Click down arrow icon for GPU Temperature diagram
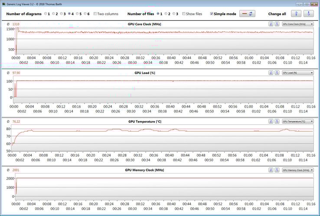 [x=277, y=121]
